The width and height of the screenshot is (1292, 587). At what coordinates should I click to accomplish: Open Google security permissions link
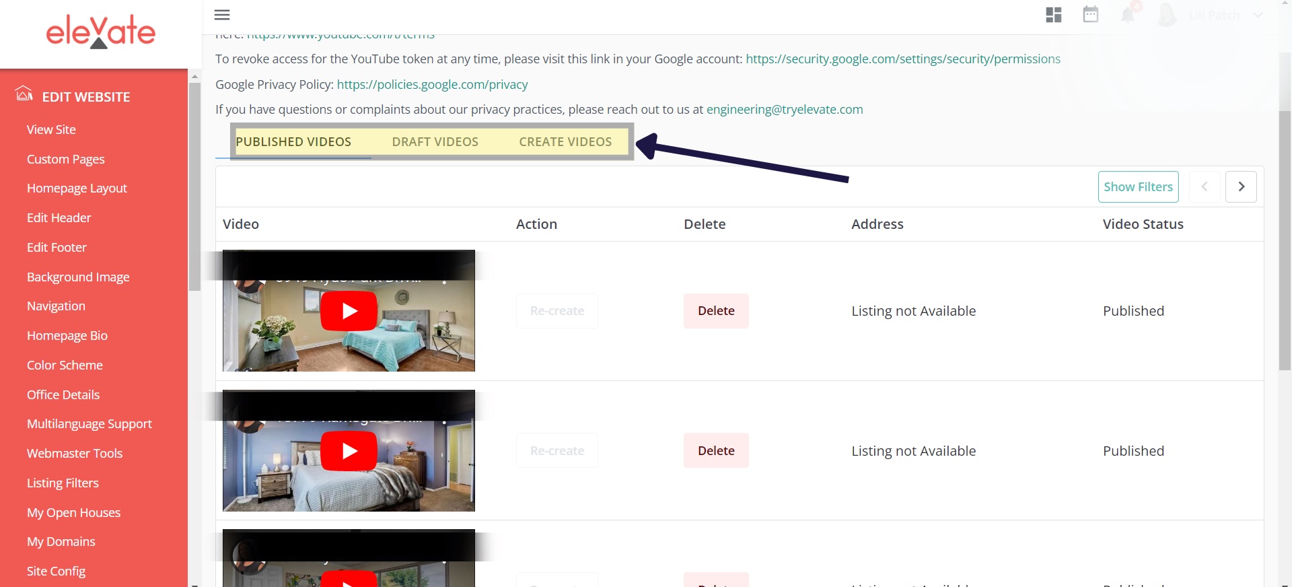[x=903, y=59]
